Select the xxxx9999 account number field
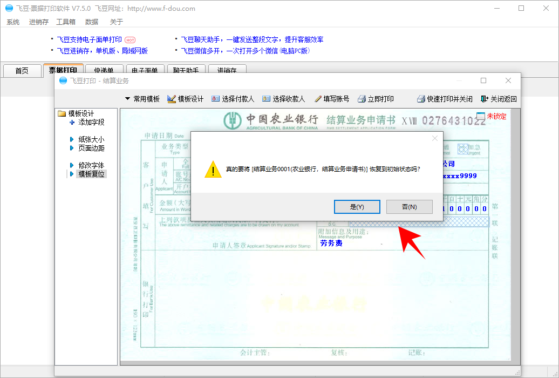 click(x=460, y=176)
